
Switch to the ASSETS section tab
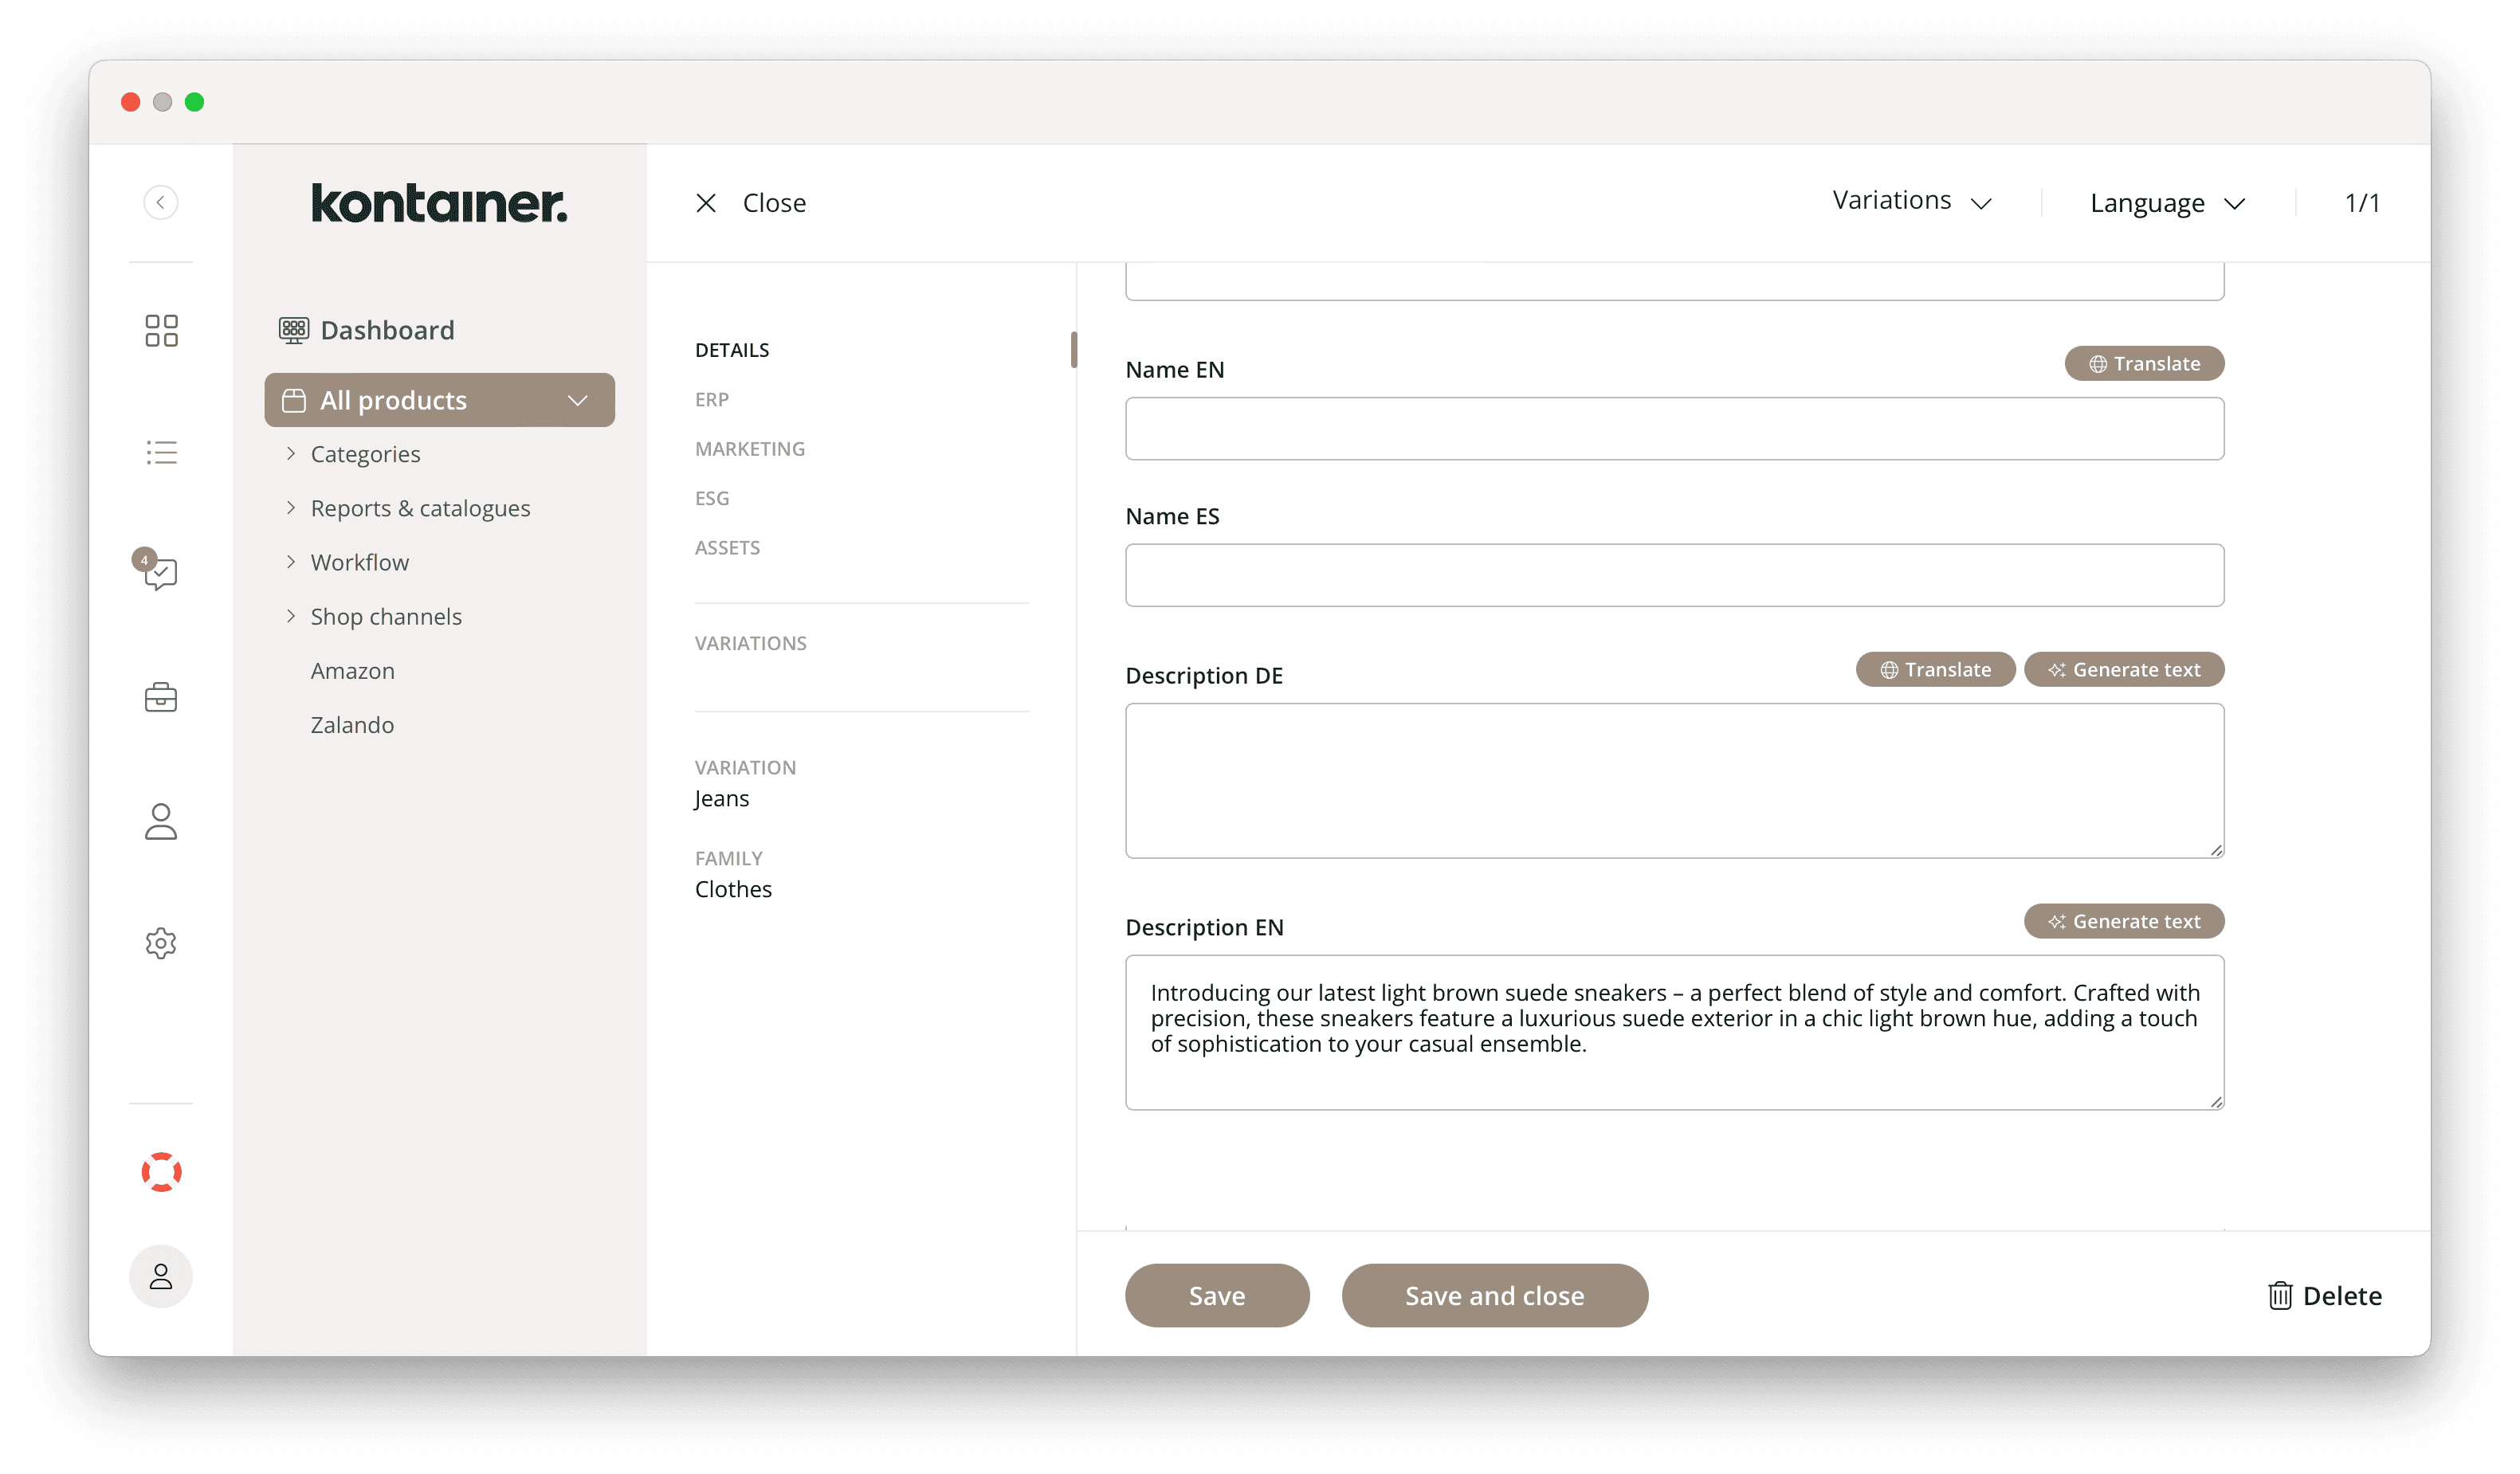click(727, 547)
